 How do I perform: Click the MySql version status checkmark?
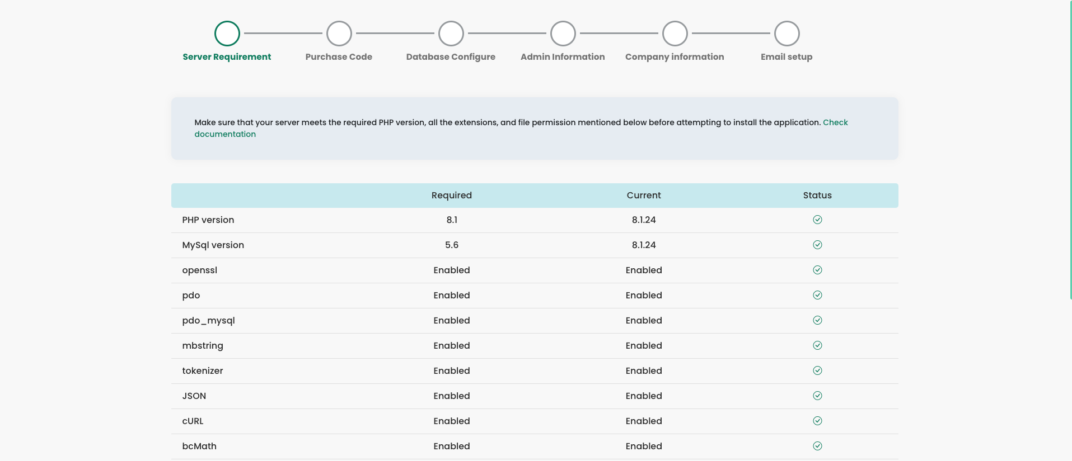pyautogui.click(x=817, y=245)
